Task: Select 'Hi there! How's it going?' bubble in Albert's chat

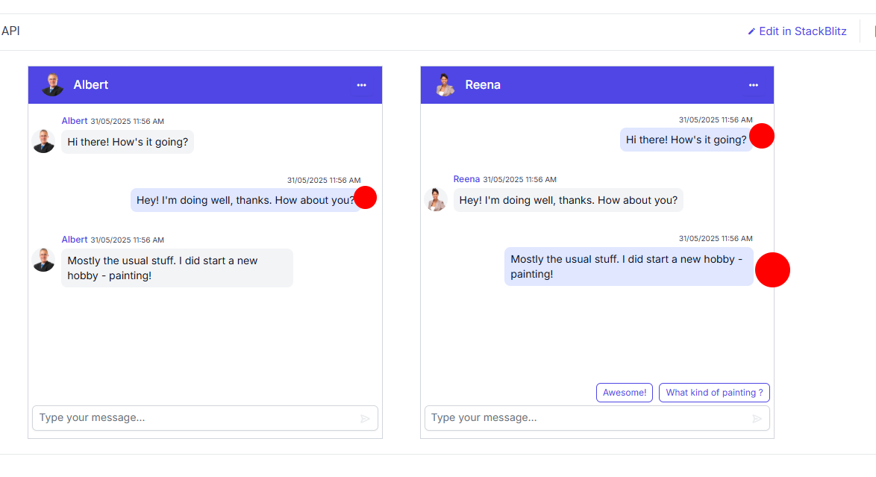Action: point(128,142)
